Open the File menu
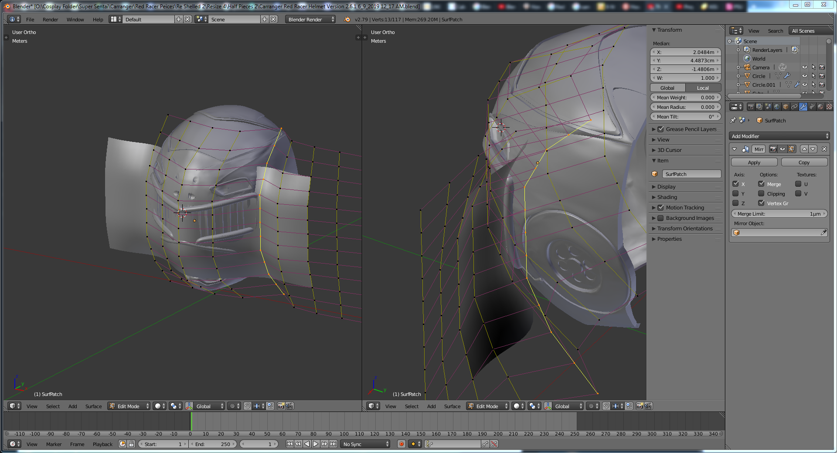This screenshot has height=453, width=837. (x=30, y=20)
